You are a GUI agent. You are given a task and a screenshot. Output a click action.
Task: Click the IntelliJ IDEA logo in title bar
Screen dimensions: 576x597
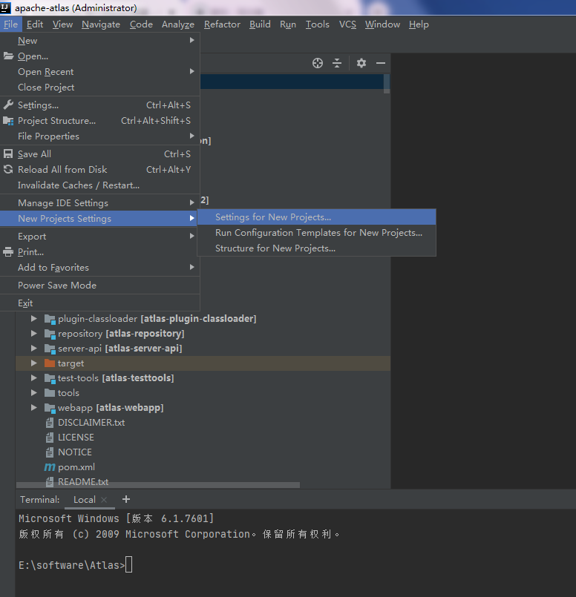coord(5,7)
